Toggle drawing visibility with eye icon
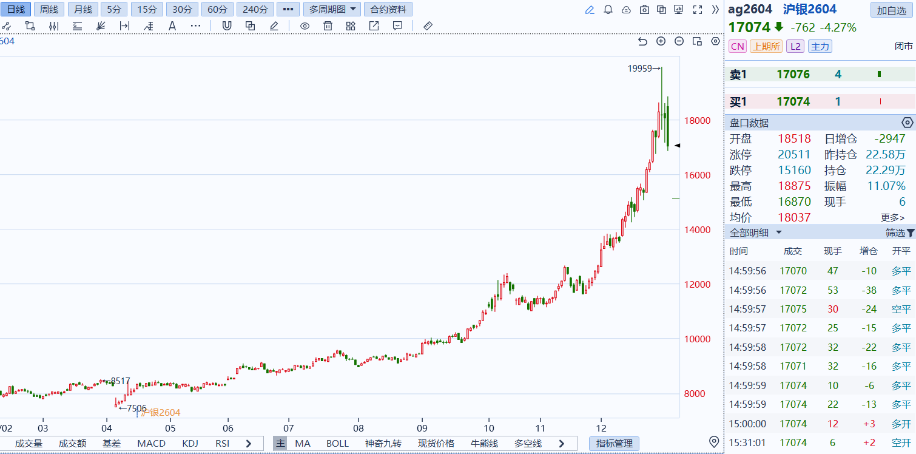 click(x=305, y=25)
